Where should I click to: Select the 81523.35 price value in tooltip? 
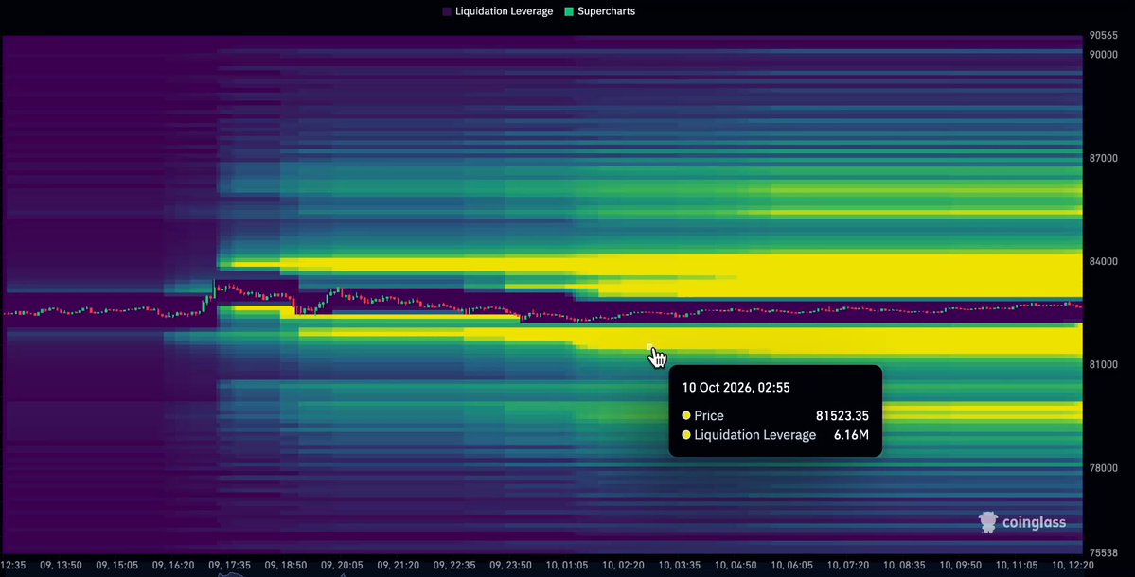click(842, 416)
